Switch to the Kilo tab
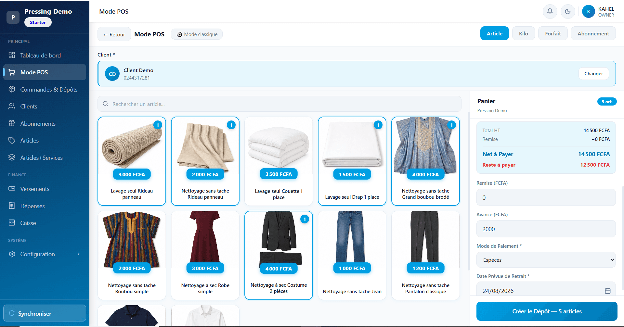The image size is (624, 327). point(523,33)
